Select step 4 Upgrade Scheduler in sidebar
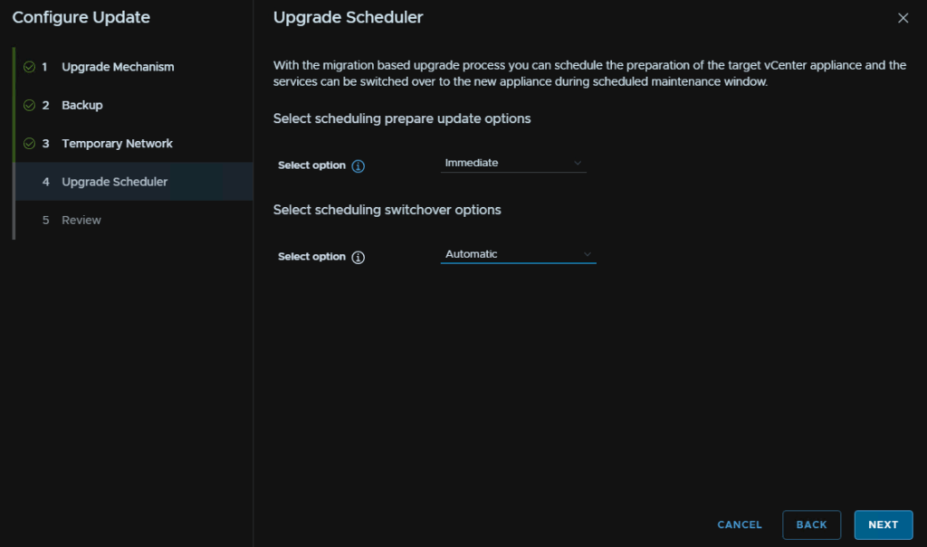This screenshot has height=547, width=927. (114, 182)
